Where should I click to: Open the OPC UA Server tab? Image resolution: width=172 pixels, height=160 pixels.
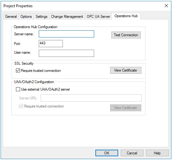tap(98, 17)
